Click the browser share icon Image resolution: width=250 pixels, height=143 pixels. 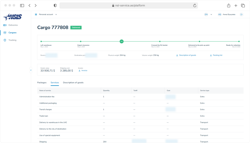(x=228, y=5)
